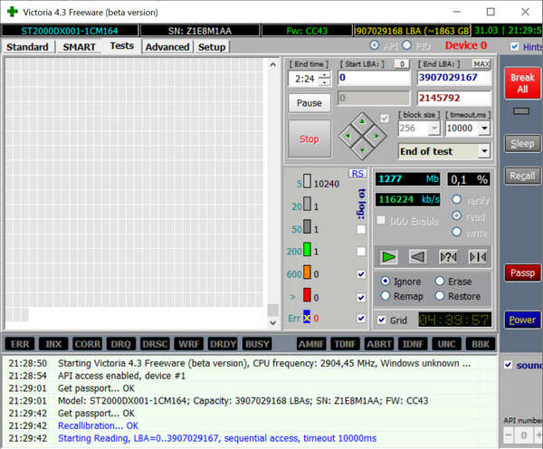Click the End LBA input field
543x449 pixels.
454,78
